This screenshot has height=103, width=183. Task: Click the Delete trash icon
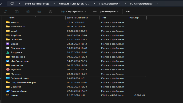[x=51, y=11]
